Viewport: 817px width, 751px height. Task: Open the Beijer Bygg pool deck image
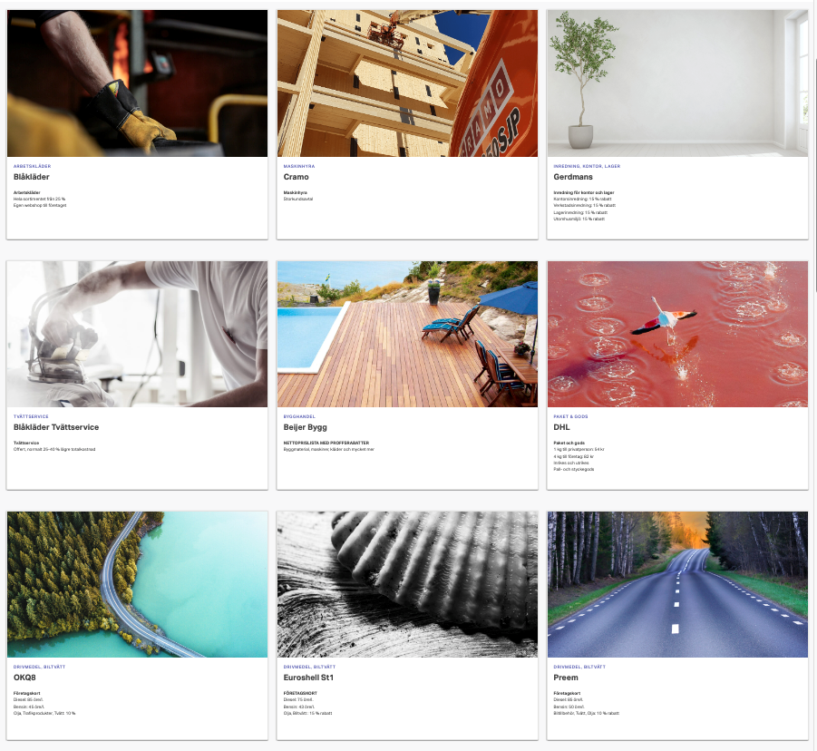coord(407,334)
